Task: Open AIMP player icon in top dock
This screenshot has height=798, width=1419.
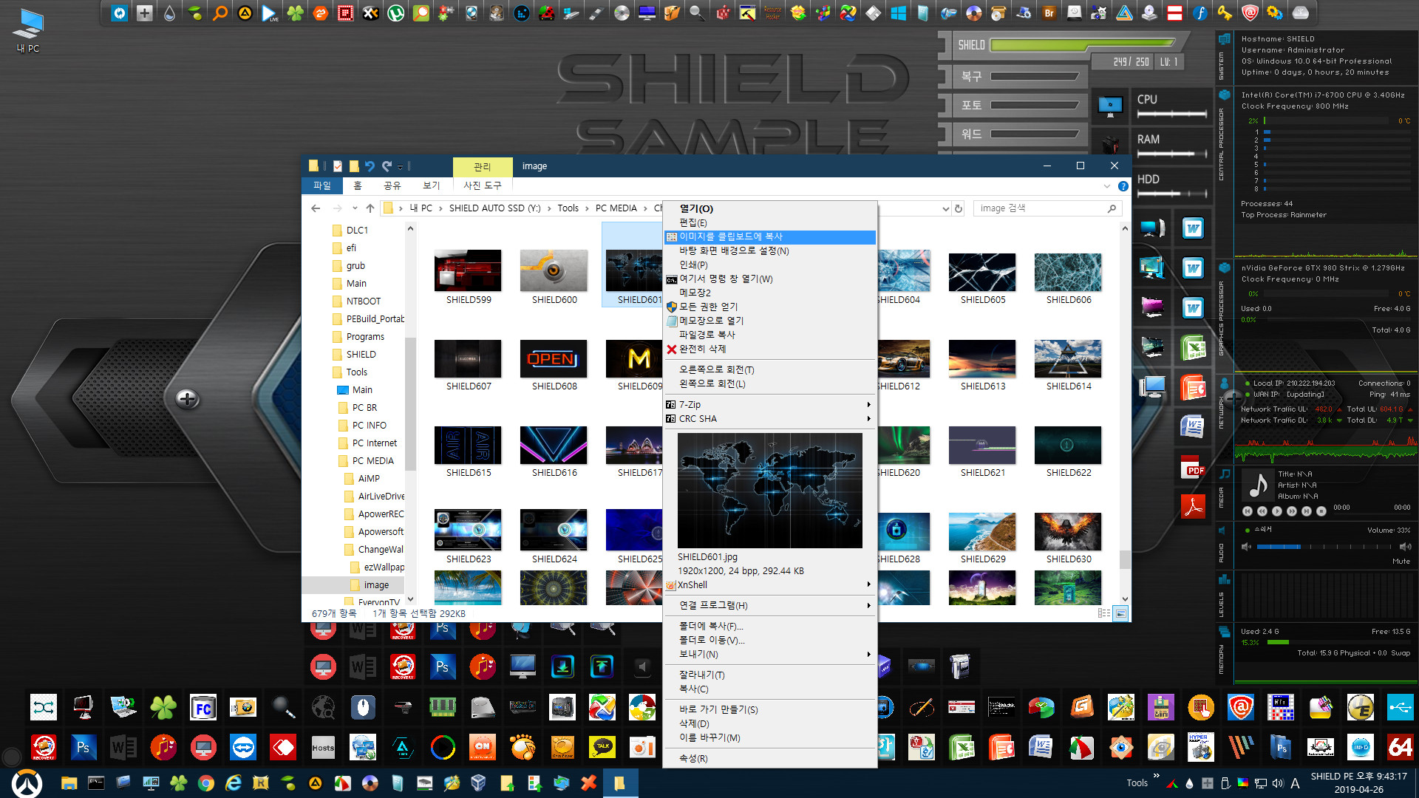Action: [245, 13]
